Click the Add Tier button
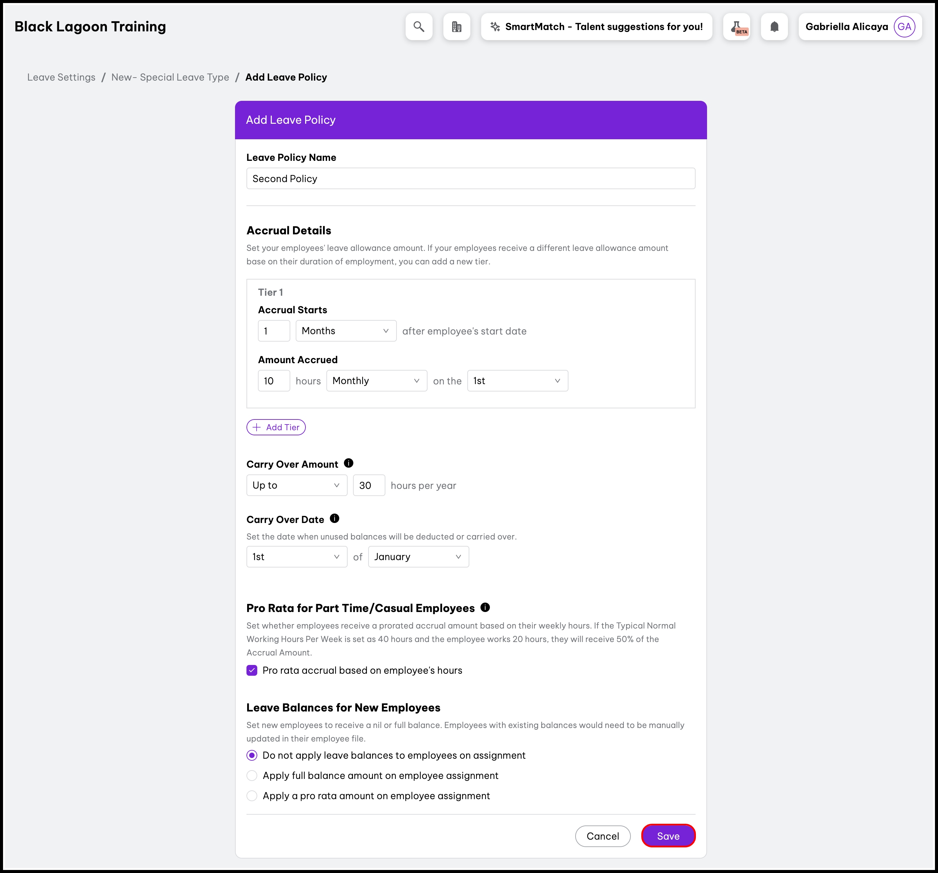The image size is (938, 873). coord(276,428)
